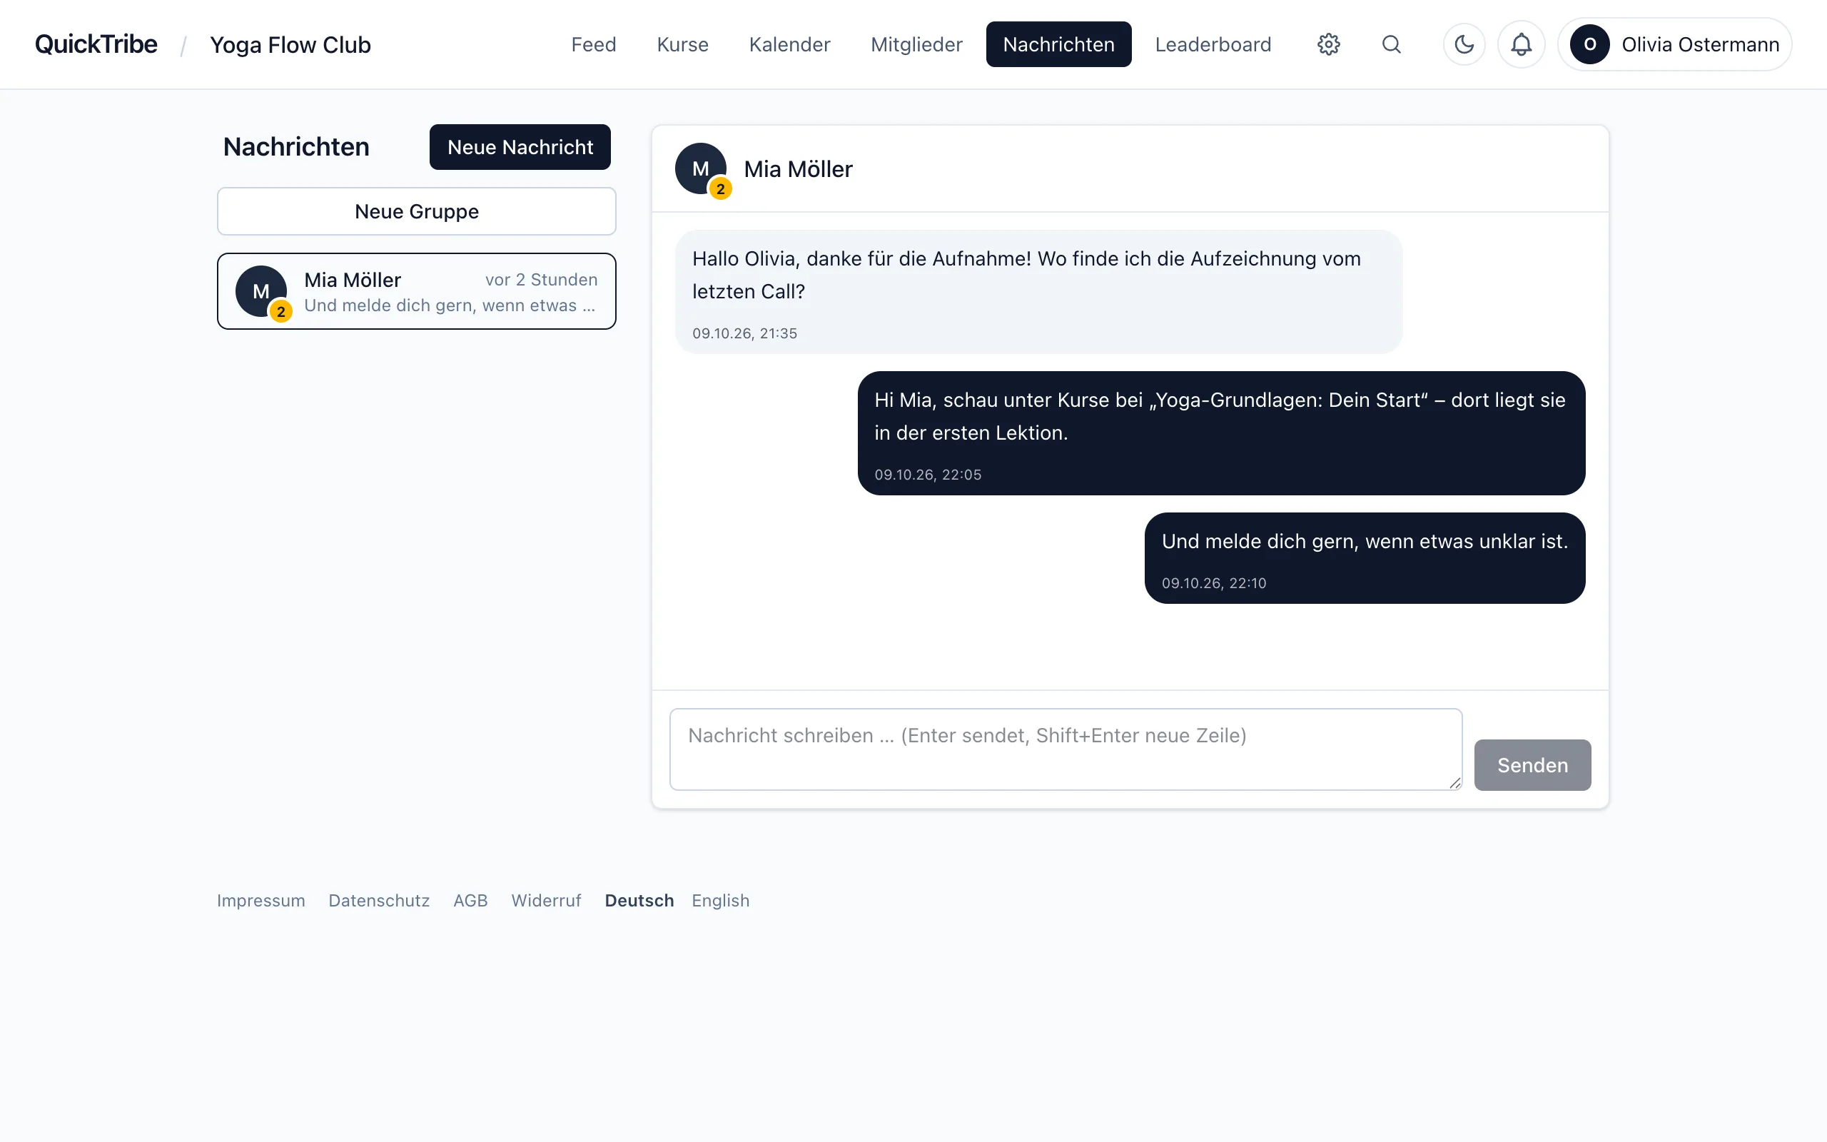
Task: Open the Impressum link
Action: (260, 900)
